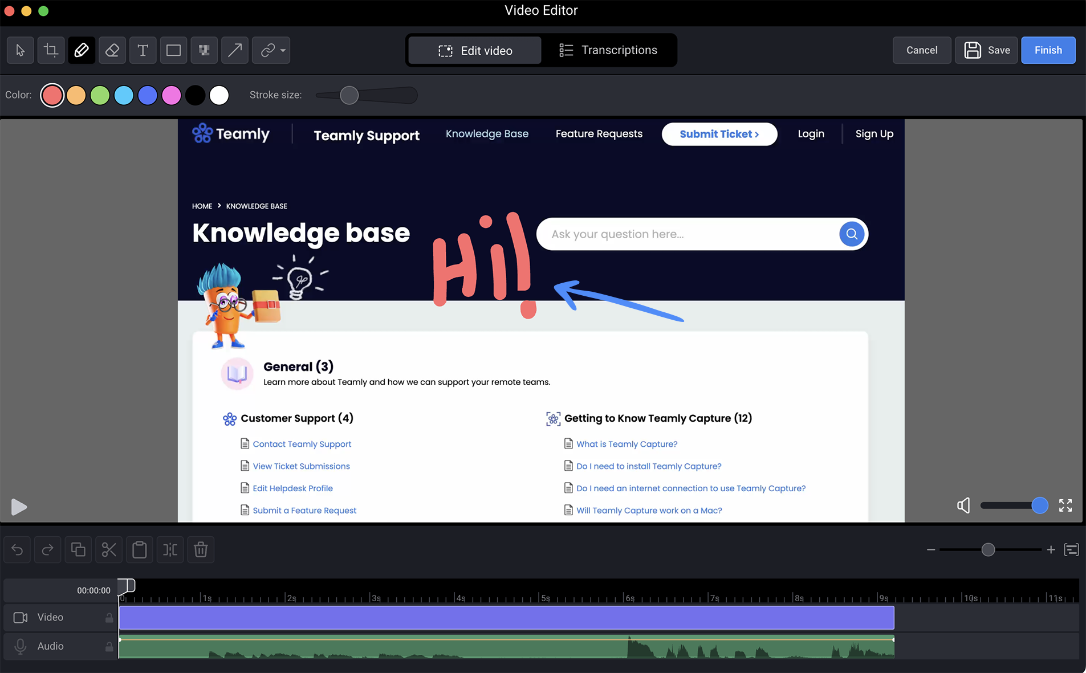This screenshot has height=673, width=1086.
Task: Open What is Teamly Capture? article
Action: point(627,444)
